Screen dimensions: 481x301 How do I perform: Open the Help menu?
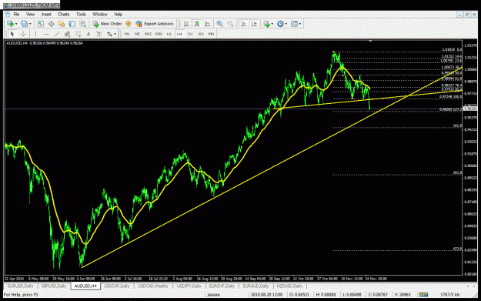pos(118,14)
